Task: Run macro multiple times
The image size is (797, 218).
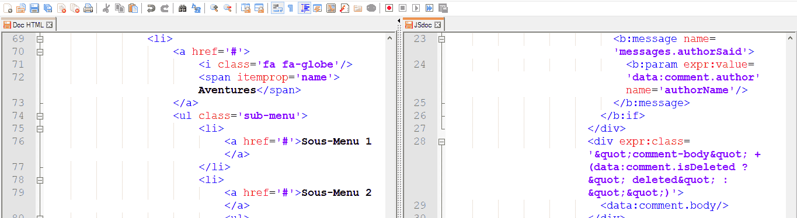Action: tap(430, 8)
